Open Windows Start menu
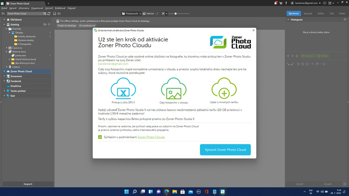 pyautogui.click(x=126, y=192)
